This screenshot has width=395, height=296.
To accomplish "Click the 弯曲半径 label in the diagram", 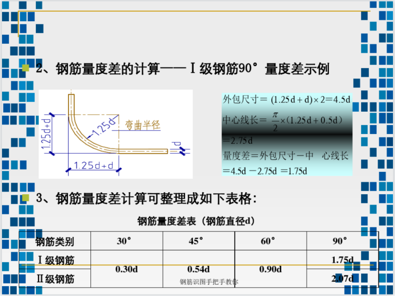I will [x=143, y=126].
